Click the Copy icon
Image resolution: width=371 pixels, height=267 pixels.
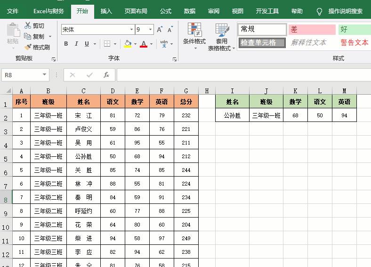click(x=27, y=36)
